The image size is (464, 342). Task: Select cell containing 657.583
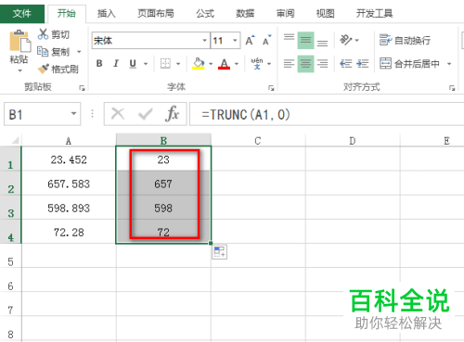tap(69, 184)
